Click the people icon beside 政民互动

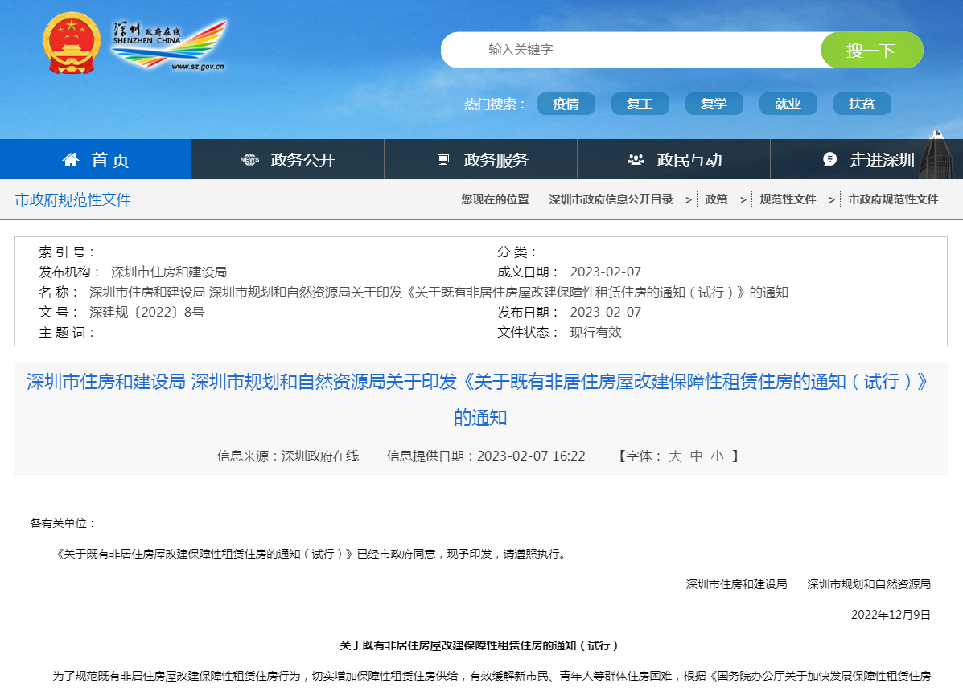point(636,160)
